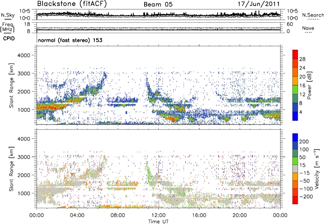The height and width of the screenshot is (224, 324).
Task: Click the bright blue swatch at Power bar bottom
Action: tap(295, 116)
